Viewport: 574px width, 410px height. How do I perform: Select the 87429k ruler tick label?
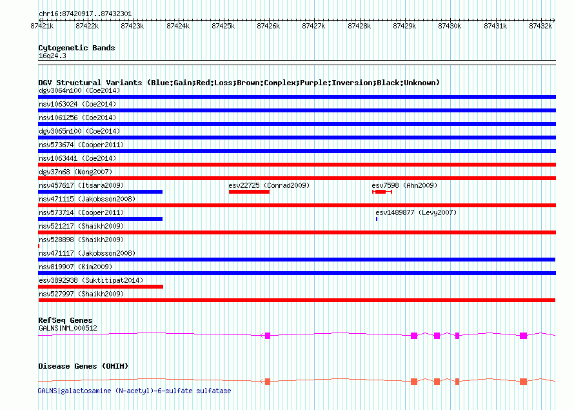pyautogui.click(x=404, y=26)
